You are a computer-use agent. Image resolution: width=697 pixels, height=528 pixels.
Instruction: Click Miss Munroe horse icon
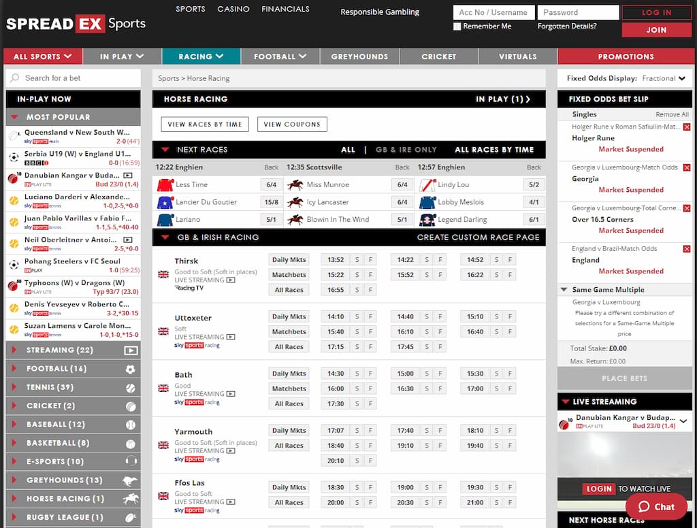[x=295, y=185]
